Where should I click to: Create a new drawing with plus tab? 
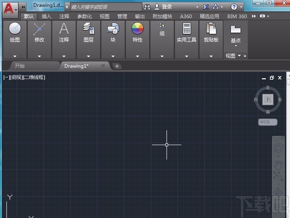coord(117,66)
